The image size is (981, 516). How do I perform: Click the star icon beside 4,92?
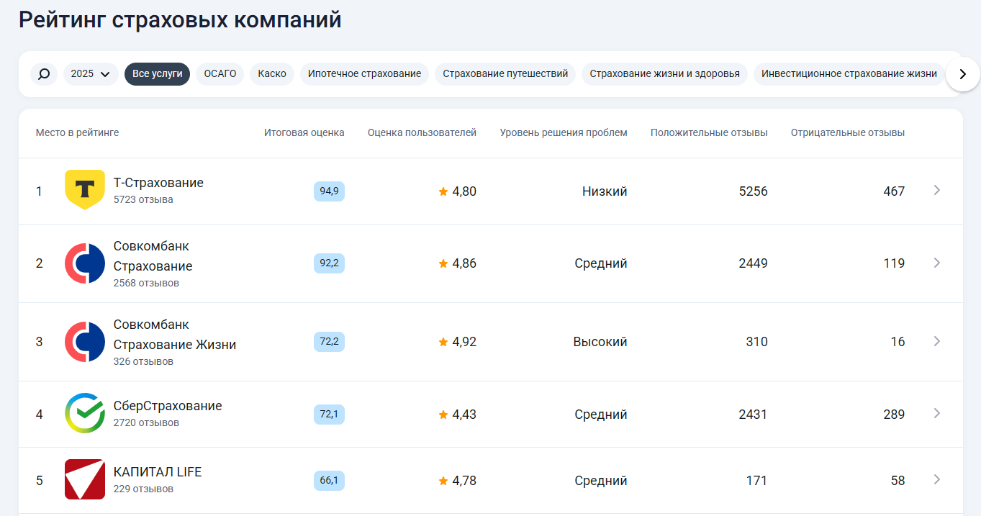click(443, 342)
